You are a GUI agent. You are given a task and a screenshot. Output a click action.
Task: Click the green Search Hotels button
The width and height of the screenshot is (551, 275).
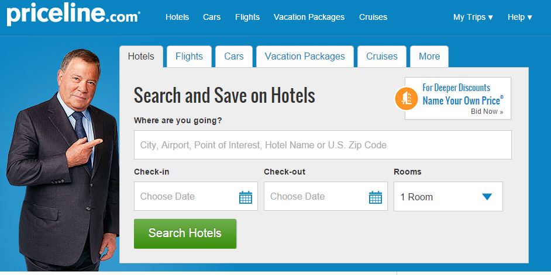pos(185,234)
